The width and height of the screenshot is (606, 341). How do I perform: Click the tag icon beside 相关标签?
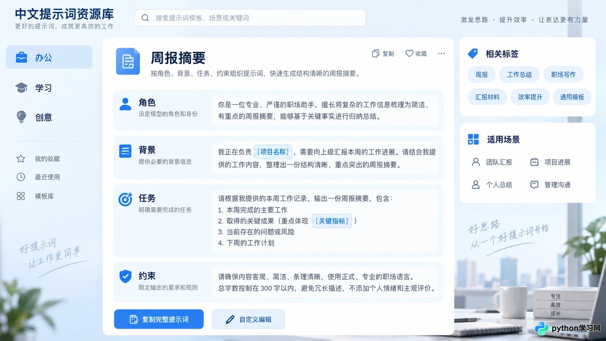pyautogui.click(x=473, y=53)
